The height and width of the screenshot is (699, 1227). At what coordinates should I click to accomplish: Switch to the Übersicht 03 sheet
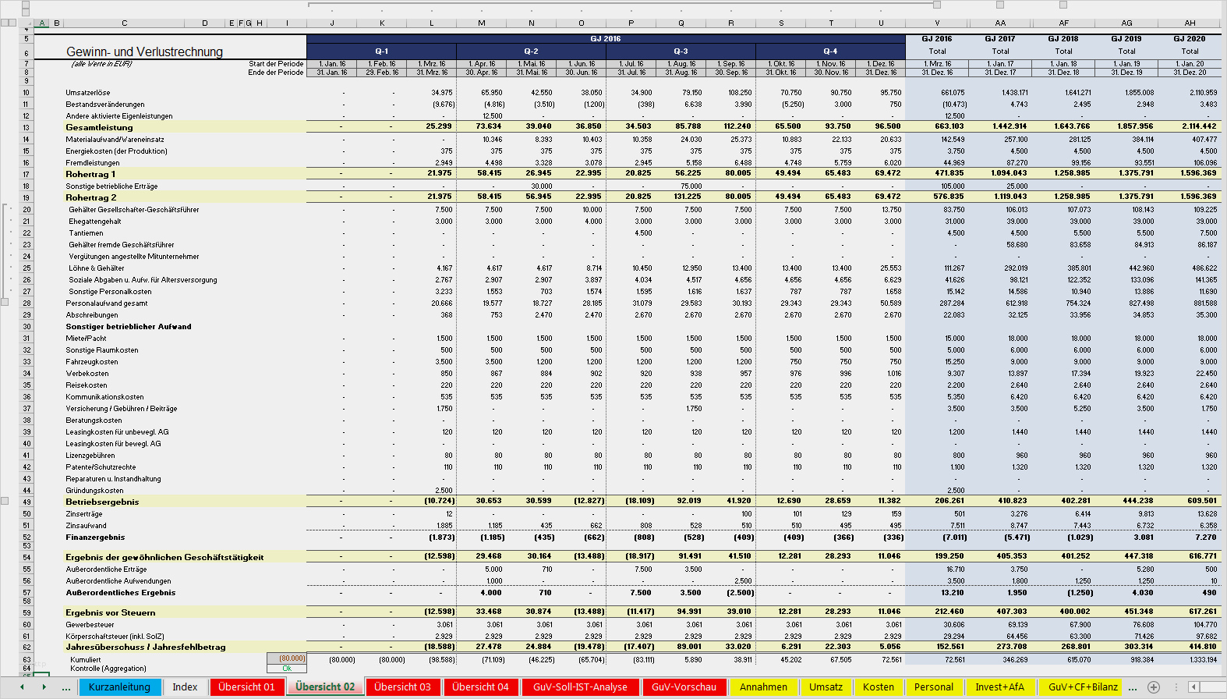(402, 687)
